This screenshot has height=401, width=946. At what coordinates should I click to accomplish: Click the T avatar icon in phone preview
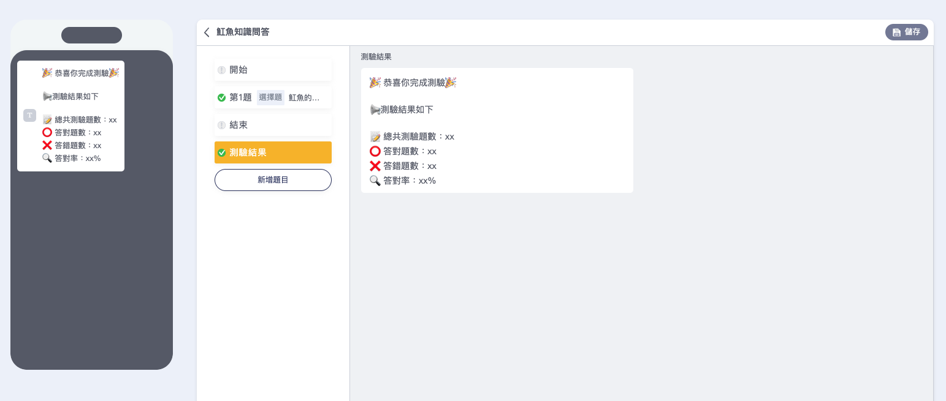point(29,115)
